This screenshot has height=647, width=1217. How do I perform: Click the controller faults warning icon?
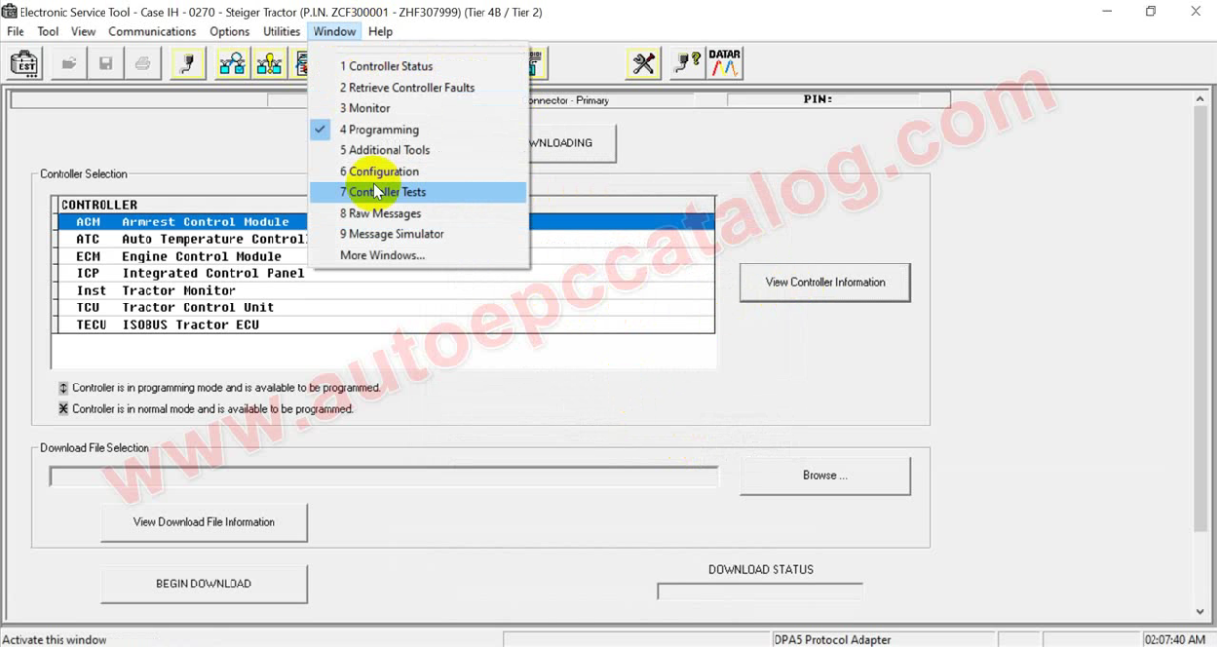point(270,64)
